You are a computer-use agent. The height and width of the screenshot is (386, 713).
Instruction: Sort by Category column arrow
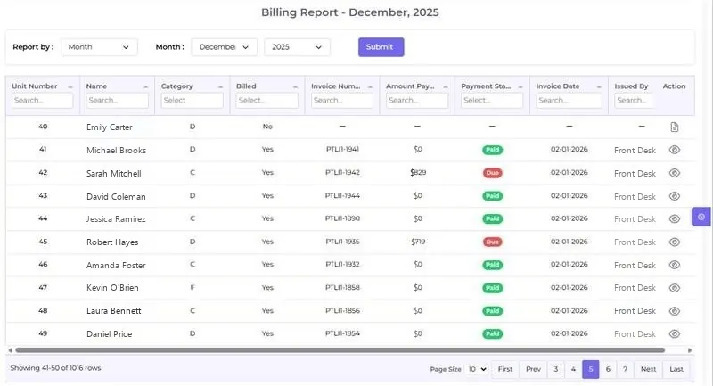point(220,86)
